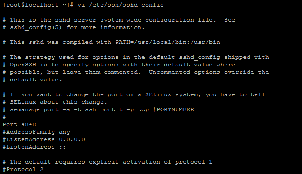Click the '#ListenAddress ::' line

point(34,147)
